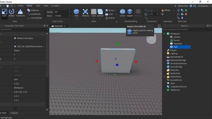Select Lighting in Explorer
This screenshot has width=212, height=119.
174,54
